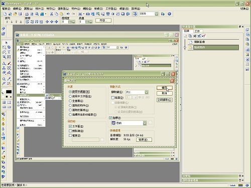Select the 使用中視窗 source radio button

click(x=70, y=92)
